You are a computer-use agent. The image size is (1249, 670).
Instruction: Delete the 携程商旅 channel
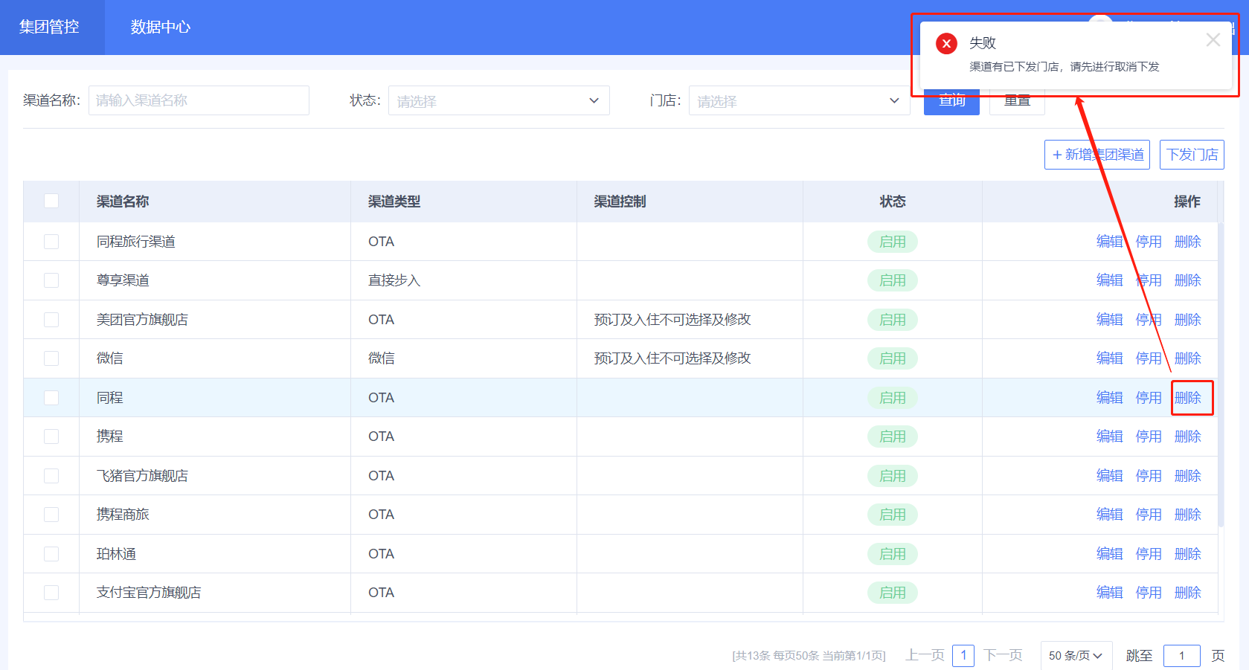(1188, 515)
